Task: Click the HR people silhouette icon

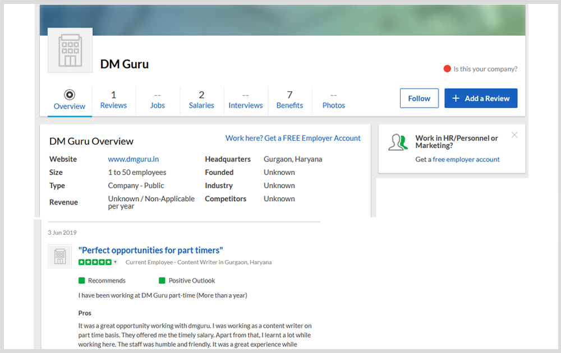Action: coord(398,142)
